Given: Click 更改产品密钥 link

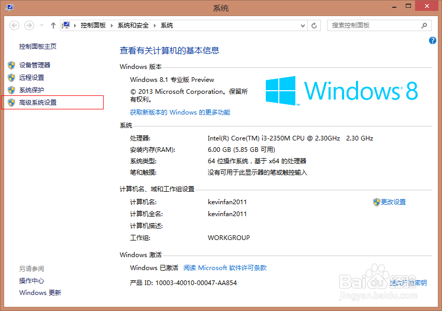Looking at the screenshot, I should coord(408,282).
